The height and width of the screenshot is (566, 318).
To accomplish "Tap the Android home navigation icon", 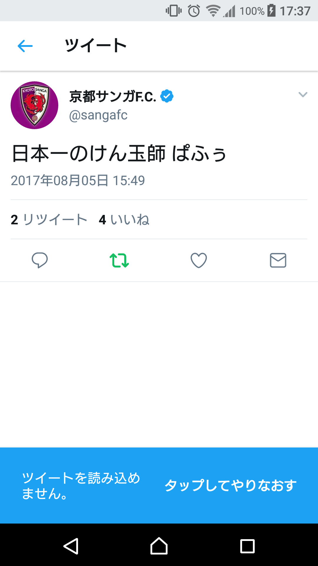I will pyautogui.click(x=159, y=546).
